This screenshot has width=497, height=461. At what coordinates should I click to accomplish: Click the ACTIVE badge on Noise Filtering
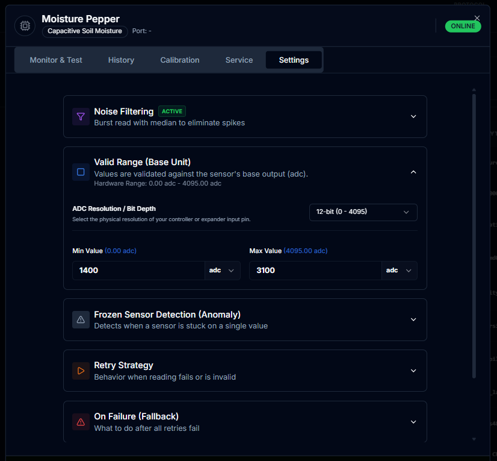[x=172, y=111]
